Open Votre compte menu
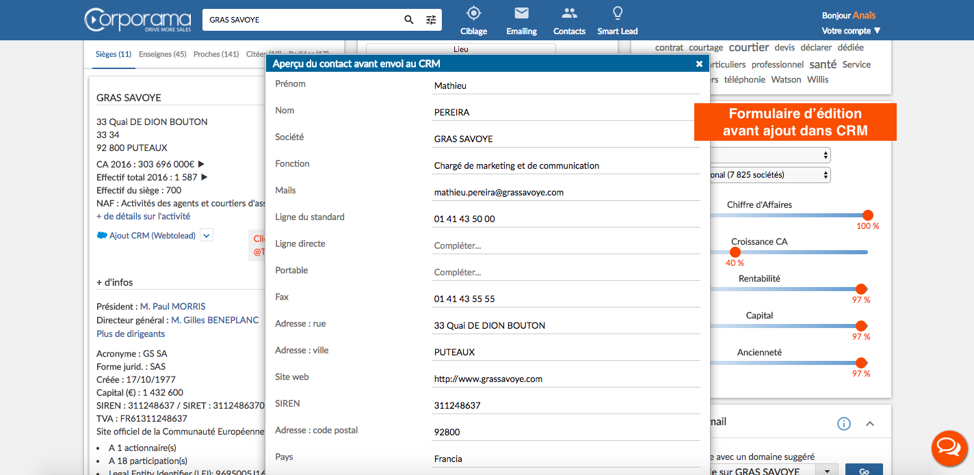The height and width of the screenshot is (475, 974). click(851, 31)
